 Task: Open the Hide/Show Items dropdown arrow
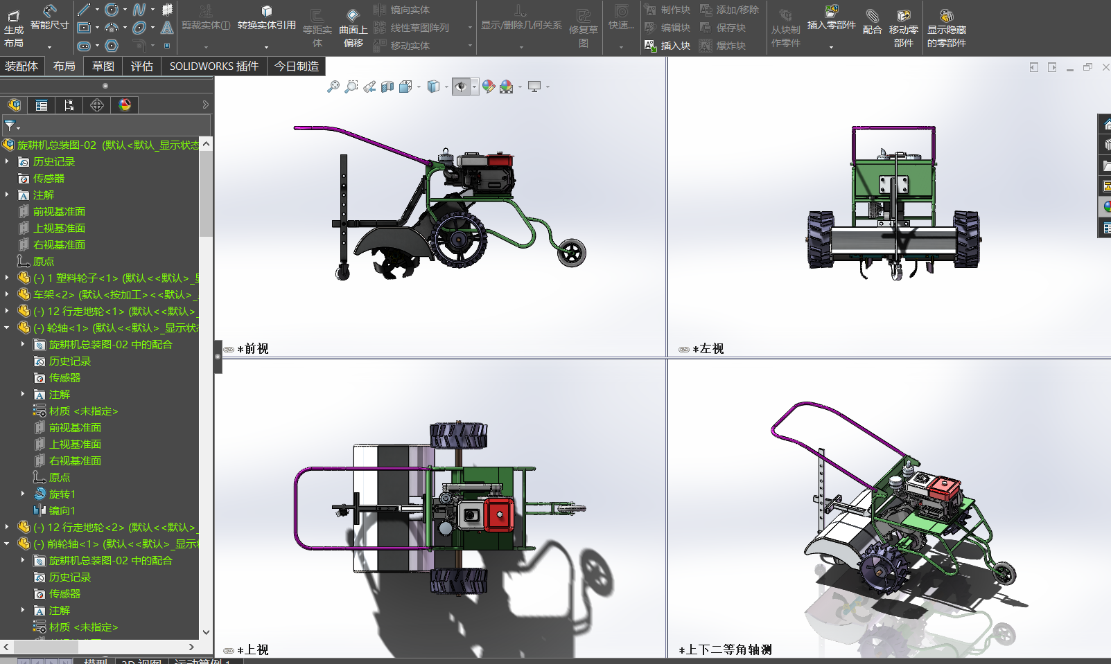(474, 87)
